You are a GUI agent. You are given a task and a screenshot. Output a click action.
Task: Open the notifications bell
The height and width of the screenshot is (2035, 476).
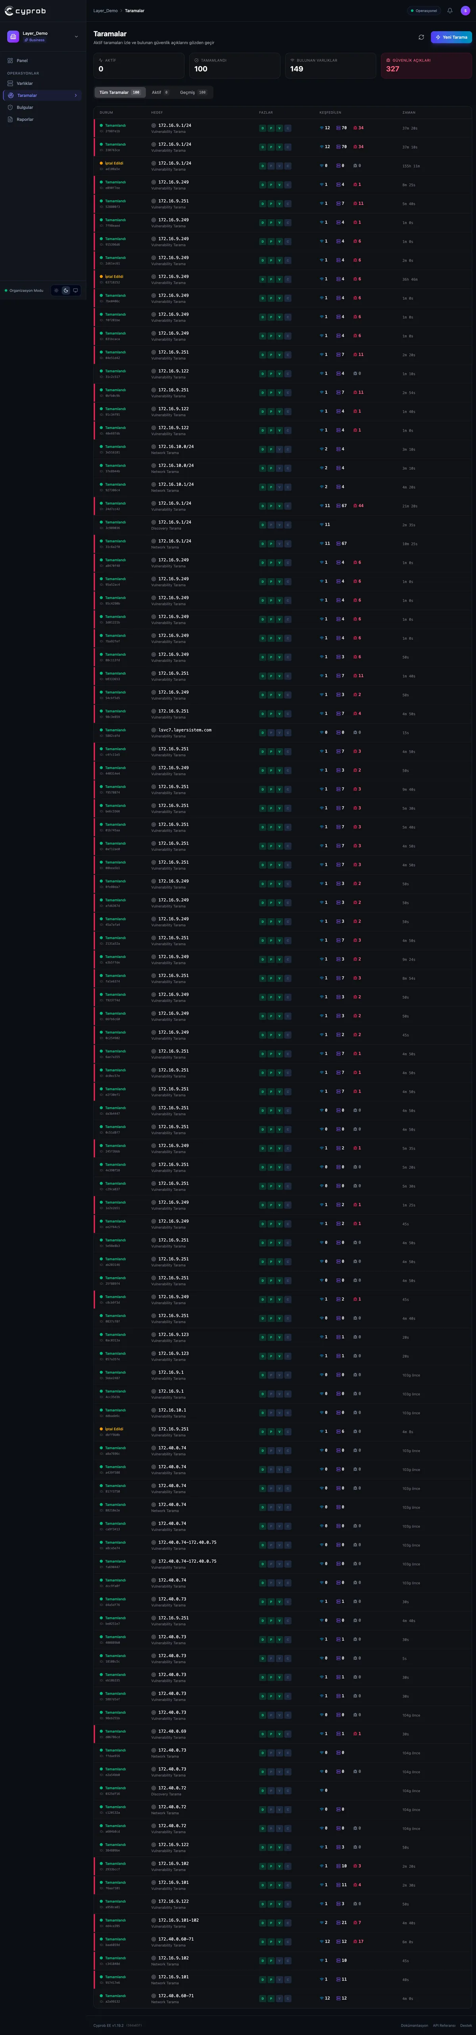pyautogui.click(x=450, y=11)
